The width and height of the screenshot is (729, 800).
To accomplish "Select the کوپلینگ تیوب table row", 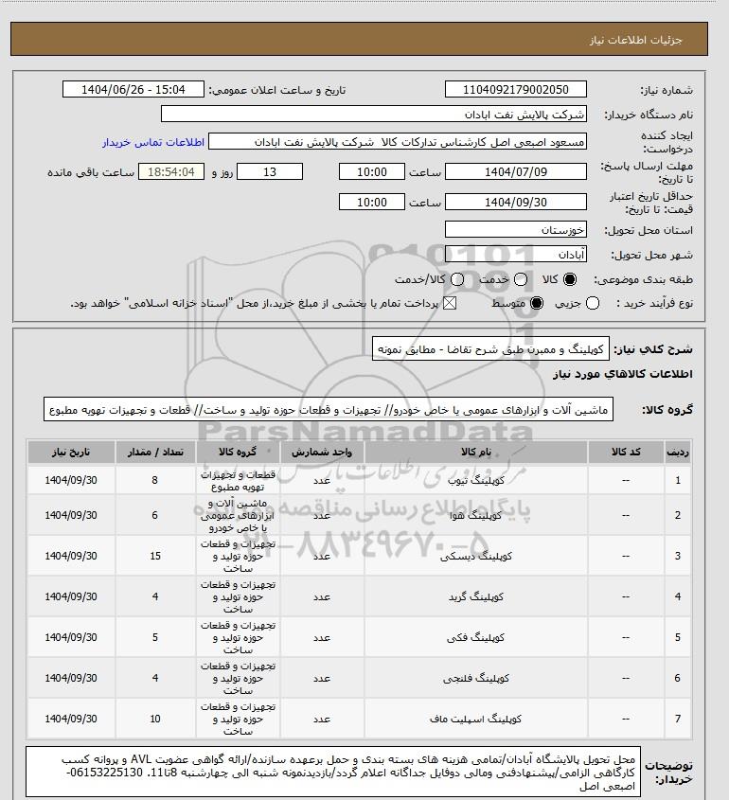I will tap(359, 480).
